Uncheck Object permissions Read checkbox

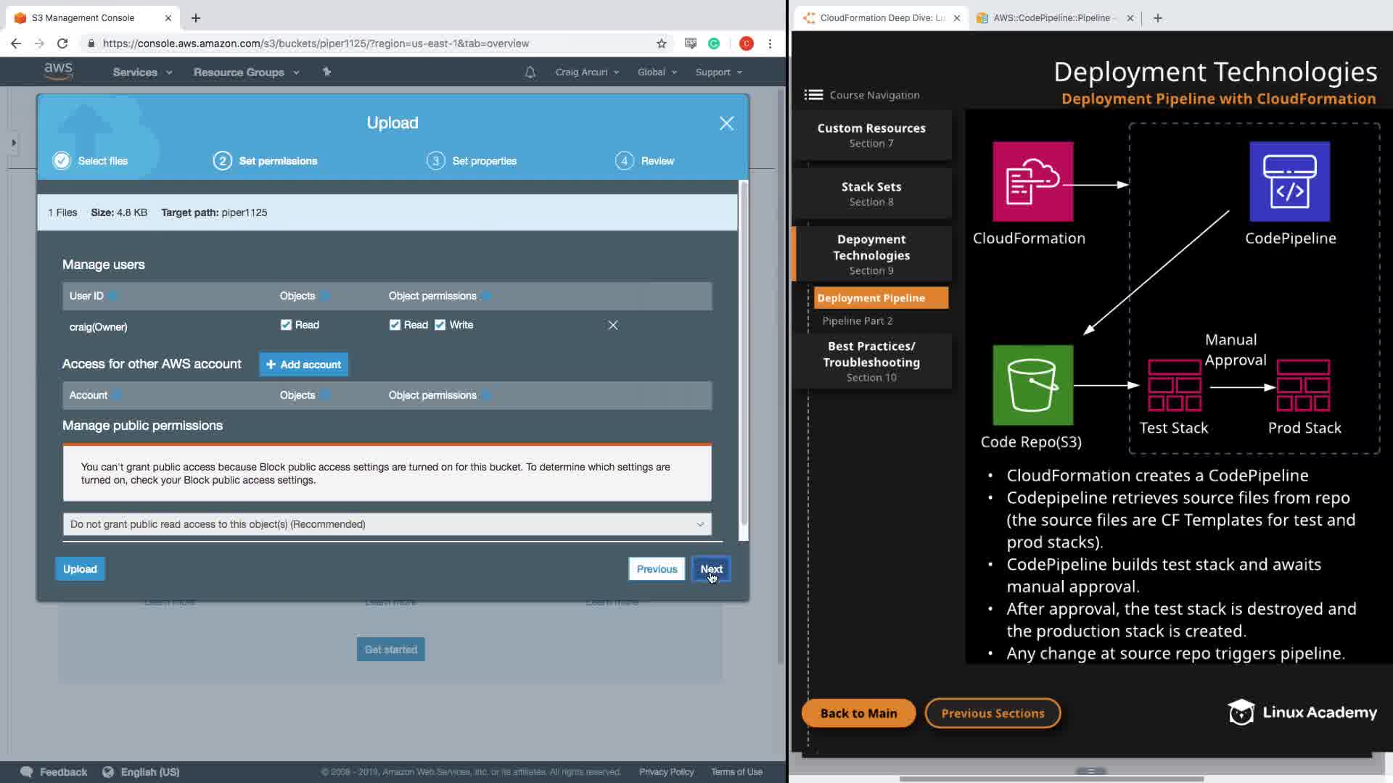point(395,325)
